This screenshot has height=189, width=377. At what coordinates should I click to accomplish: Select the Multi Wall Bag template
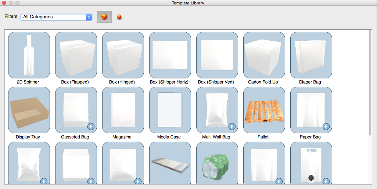pos(217,110)
